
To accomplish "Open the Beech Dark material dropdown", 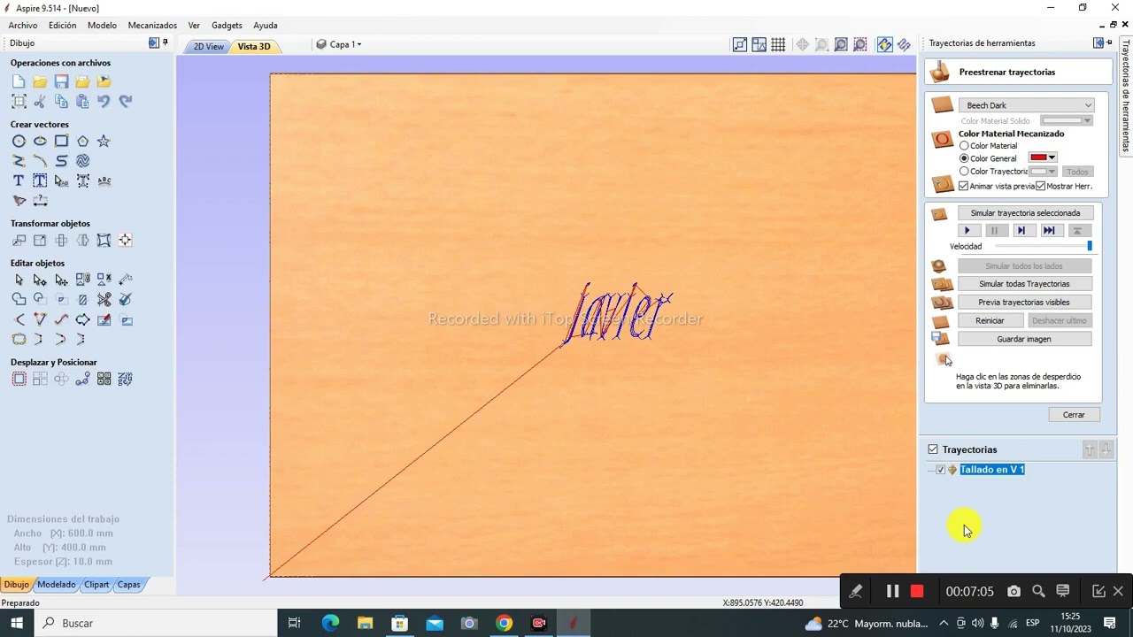I will pyautogui.click(x=1027, y=105).
